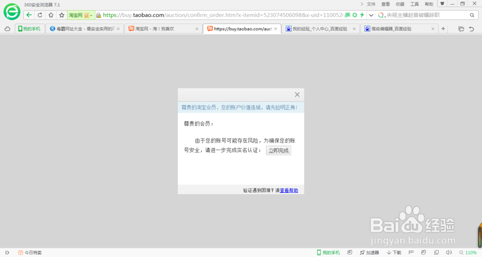Open the browser home page icon
The height and width of the screenshot is (257, 482).
click(x=51, y=15)
